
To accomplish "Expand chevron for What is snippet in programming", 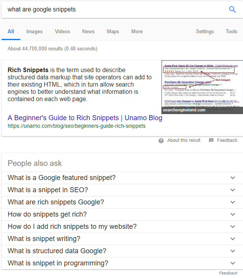I will click(233, 263).
